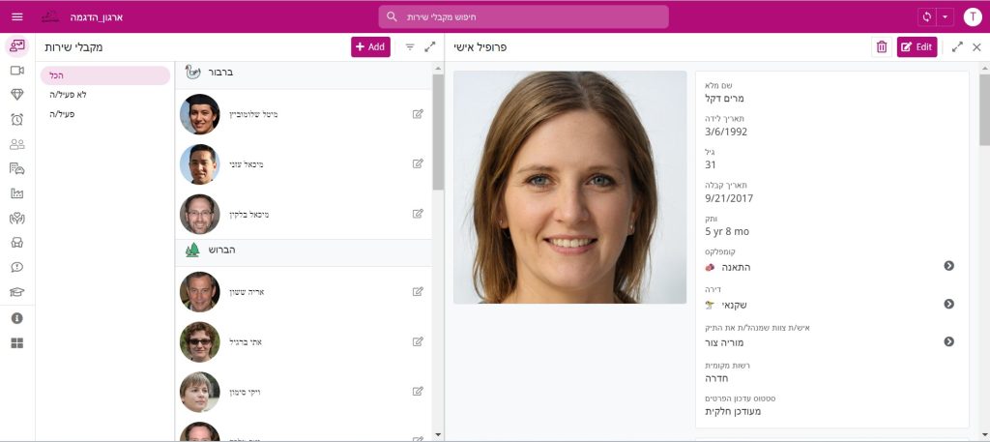
Task: Click the sync refresh icon in header
Action: (x=927, y=17)
